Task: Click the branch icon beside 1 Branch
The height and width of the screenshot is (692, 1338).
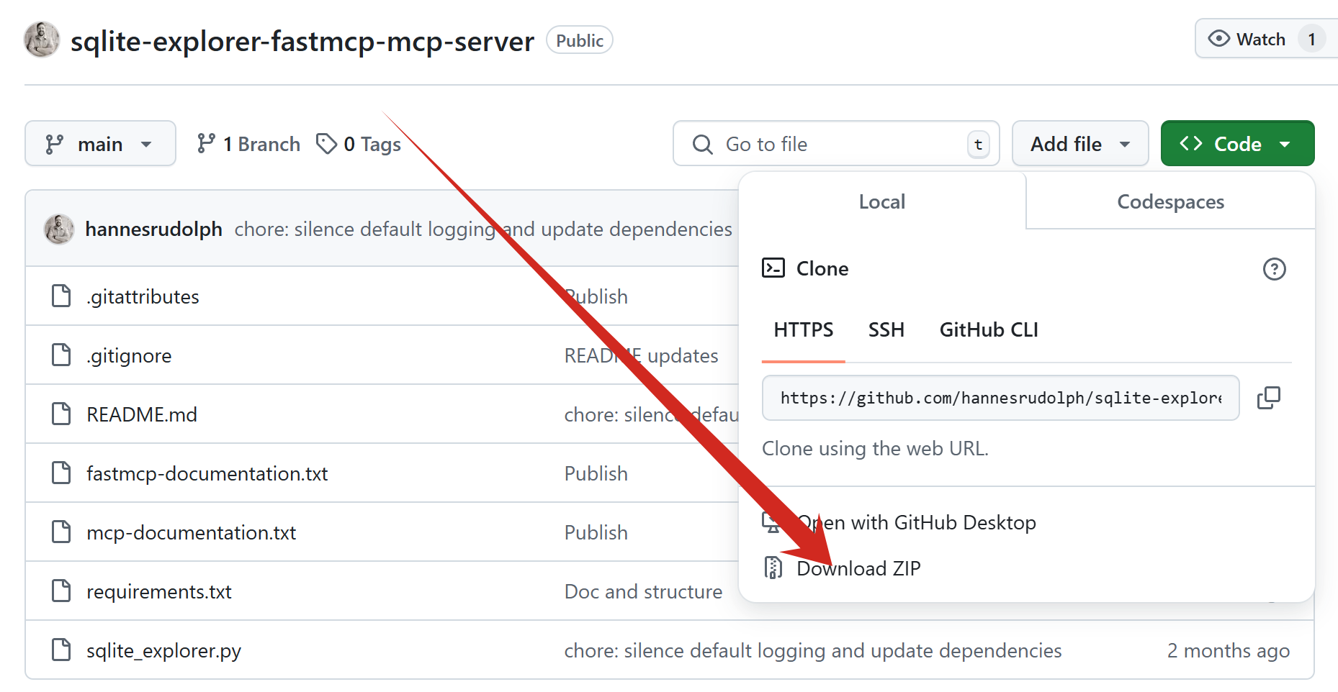Action: point(206,144)
